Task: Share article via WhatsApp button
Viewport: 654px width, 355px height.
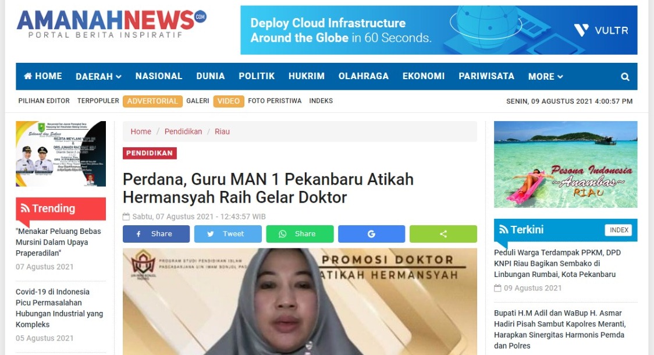Action: 300,234
